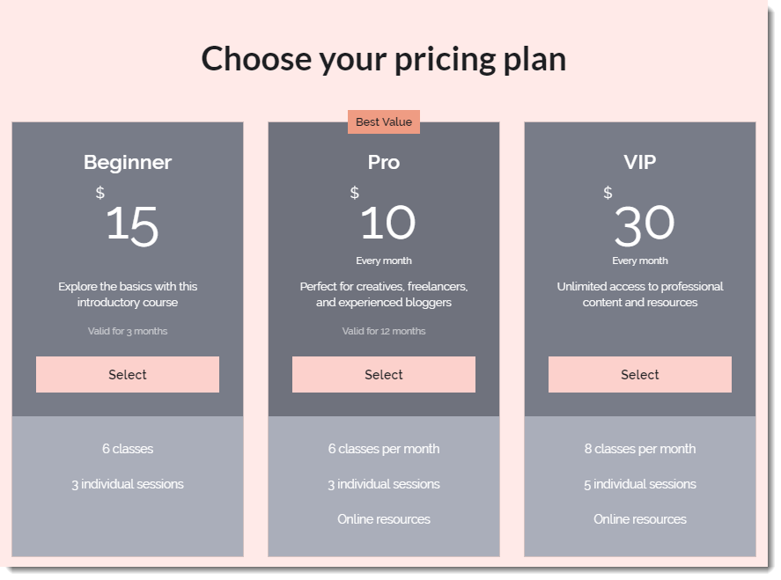Click '3 individual sessions' on the Pro card

click(x=383, y=483)
